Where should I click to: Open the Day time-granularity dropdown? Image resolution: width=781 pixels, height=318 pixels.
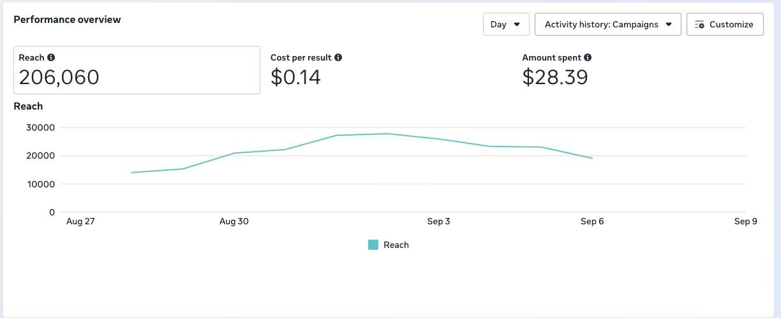click(506, 25)
